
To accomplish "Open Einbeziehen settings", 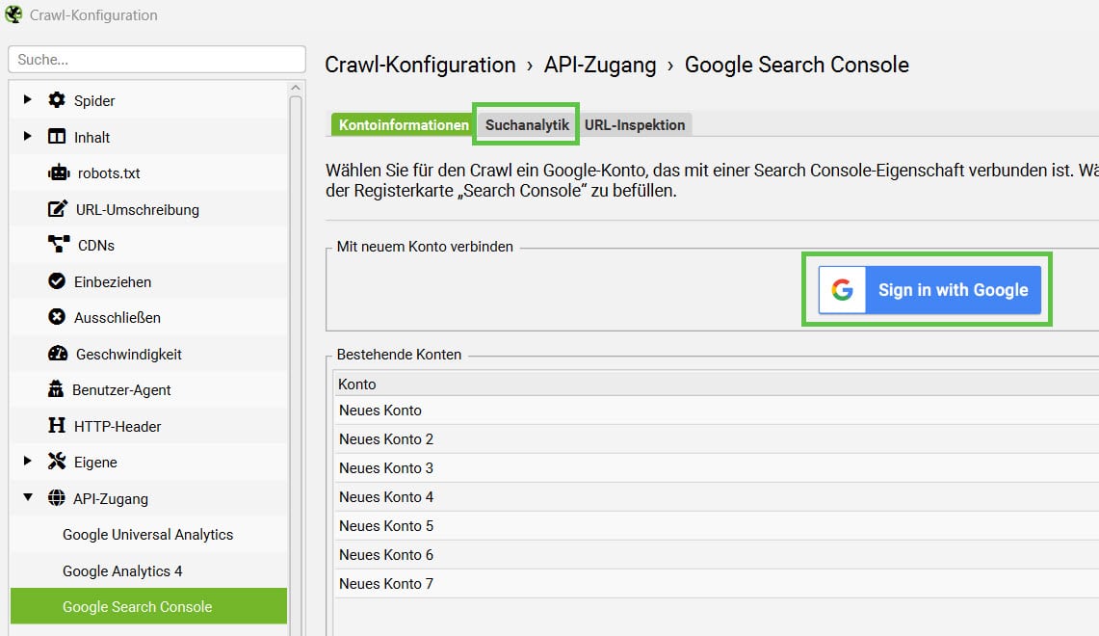I will (113, 282).
